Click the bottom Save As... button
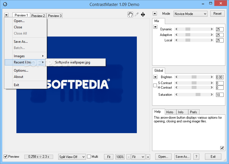This screenshot has width=229, height=164. (x=182, y=157)
